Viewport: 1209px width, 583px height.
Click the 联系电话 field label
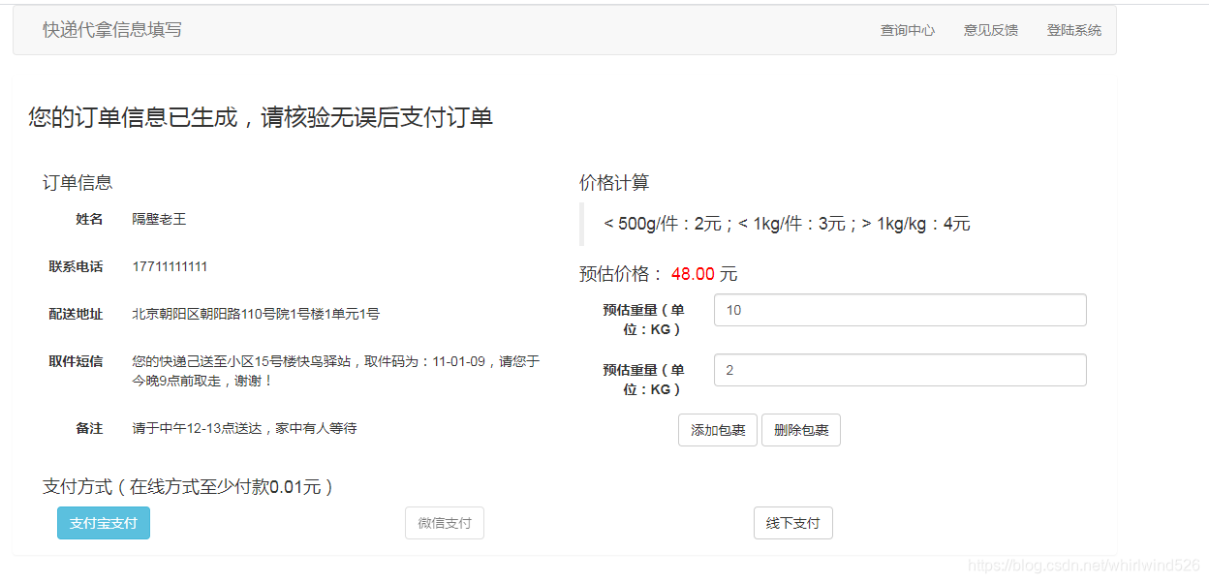click(76, 266)
